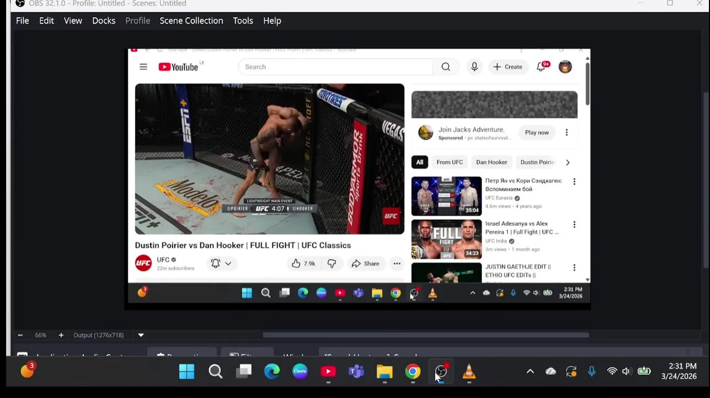Click the like button showing 7.9k
Image resolution: width=710 pixels, height=398 pixels.
pyautogui.click(x=303, y=264)
